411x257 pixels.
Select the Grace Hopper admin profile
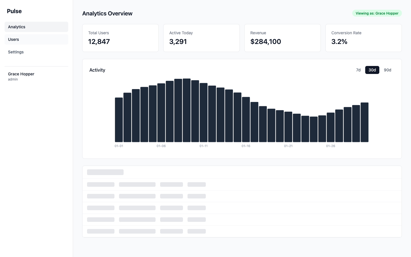click(x=21, y=76)
